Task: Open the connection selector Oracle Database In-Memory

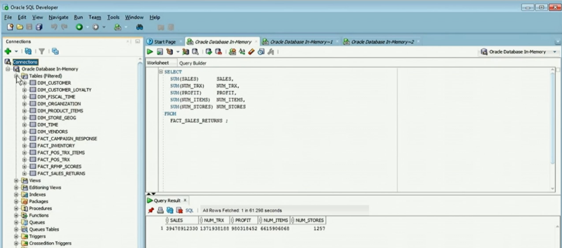Action: [519, 52]
